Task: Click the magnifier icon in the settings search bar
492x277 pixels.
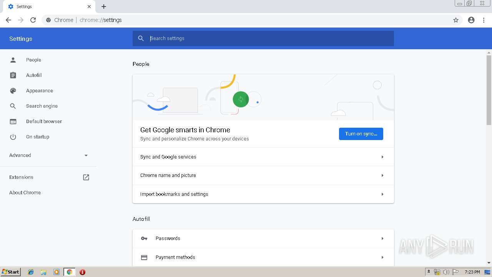Action: (141, 38)
